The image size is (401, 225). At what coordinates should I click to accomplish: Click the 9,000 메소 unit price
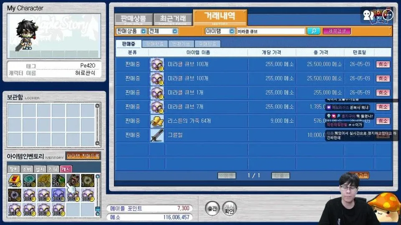click(x=282, y=121)
